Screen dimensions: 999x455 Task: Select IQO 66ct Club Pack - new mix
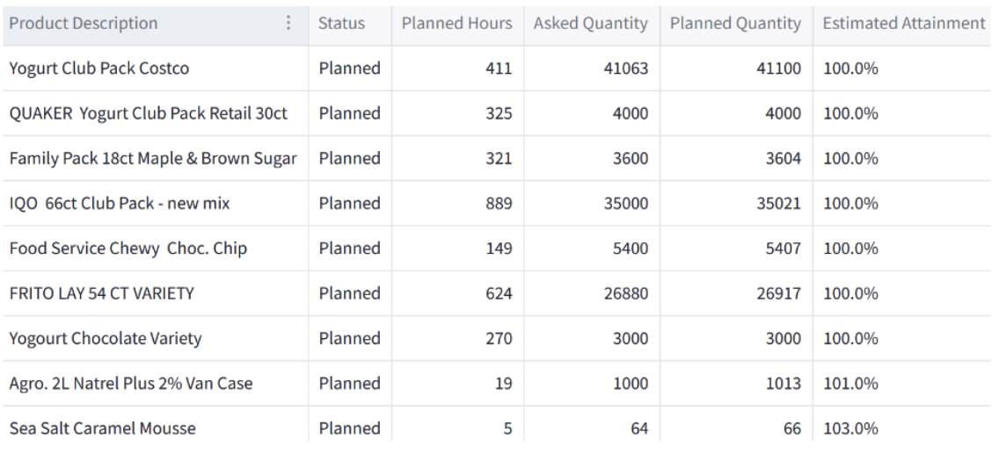tap(120, 204)
